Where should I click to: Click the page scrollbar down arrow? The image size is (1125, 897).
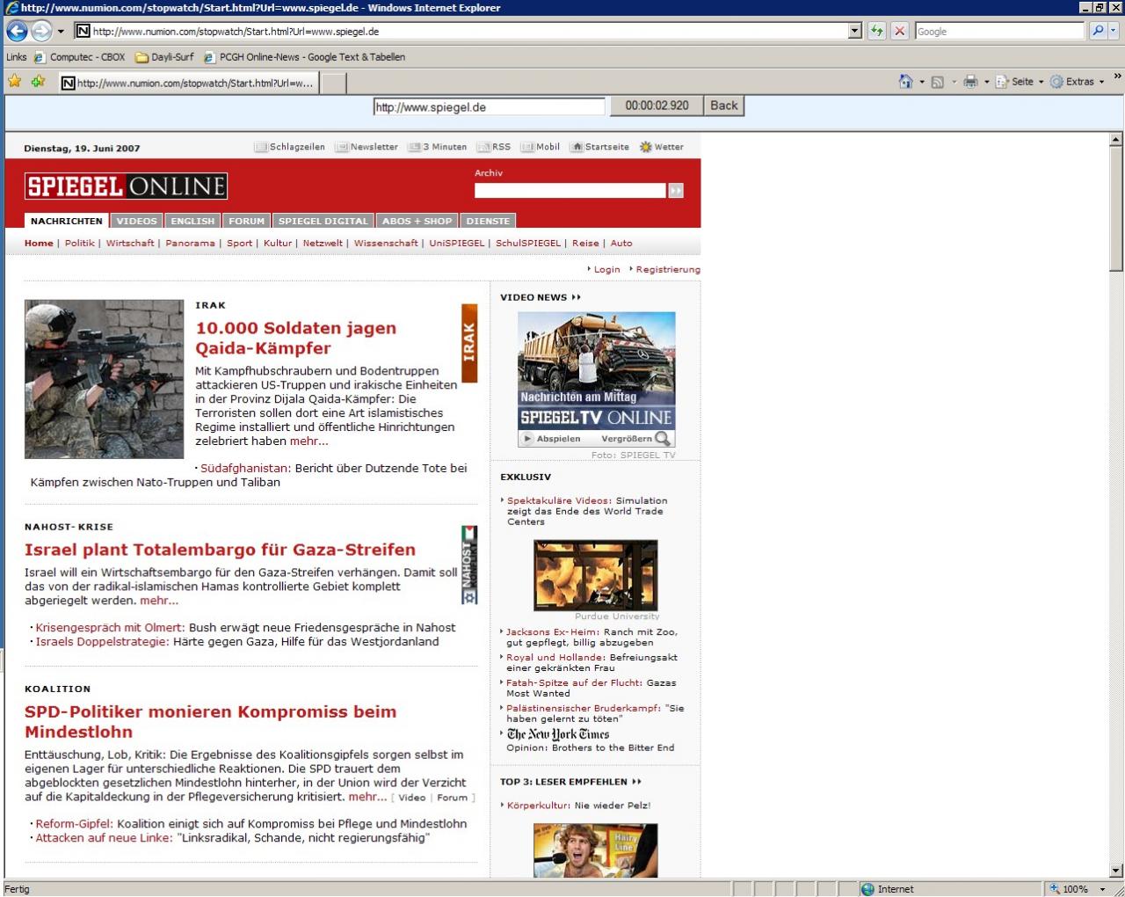click(1116, 871)
